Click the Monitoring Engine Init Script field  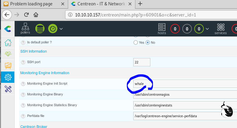(x=185, y=84)
